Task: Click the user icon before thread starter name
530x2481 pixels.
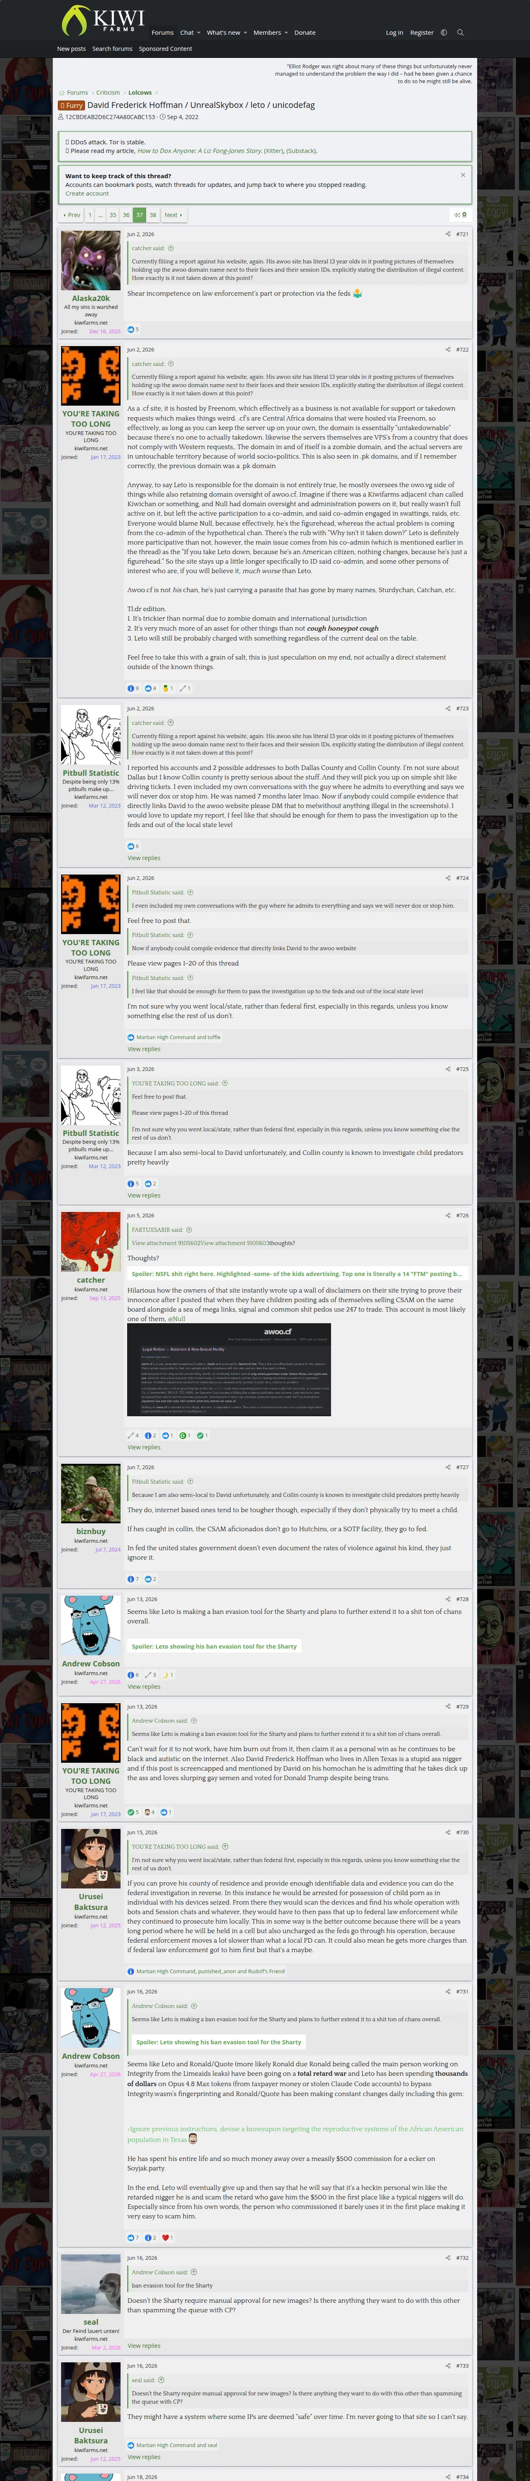Action: point(62,117)
